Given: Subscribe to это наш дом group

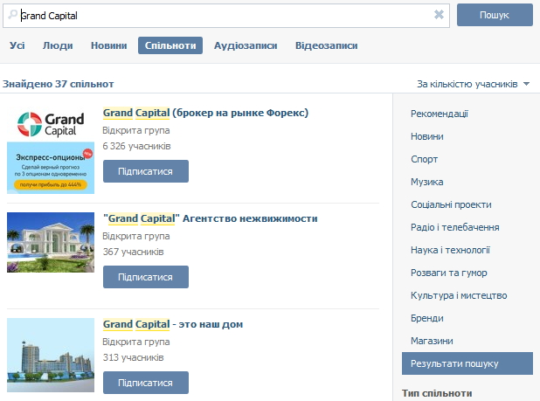Looking at the screenshot, I should pyautogui.click(x=146, y=383).
